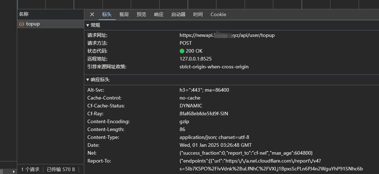
Task: Click the application/json; charset=utf-8 value
Action: click(214, 137)
